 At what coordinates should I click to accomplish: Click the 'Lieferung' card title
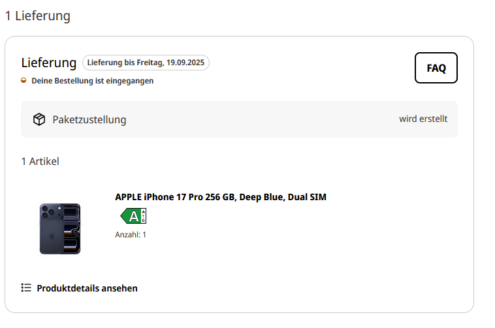(x=49, y=63)
